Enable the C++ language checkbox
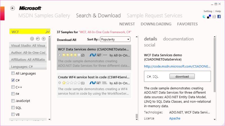225x126 pixels. coord(13,87)
